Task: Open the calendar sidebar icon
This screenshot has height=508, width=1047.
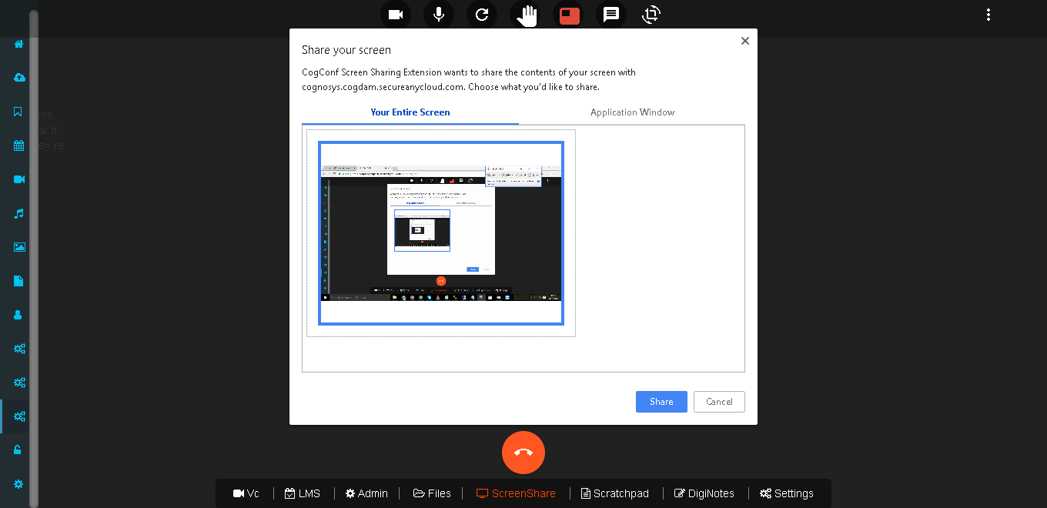Action: tap(19, 145)
